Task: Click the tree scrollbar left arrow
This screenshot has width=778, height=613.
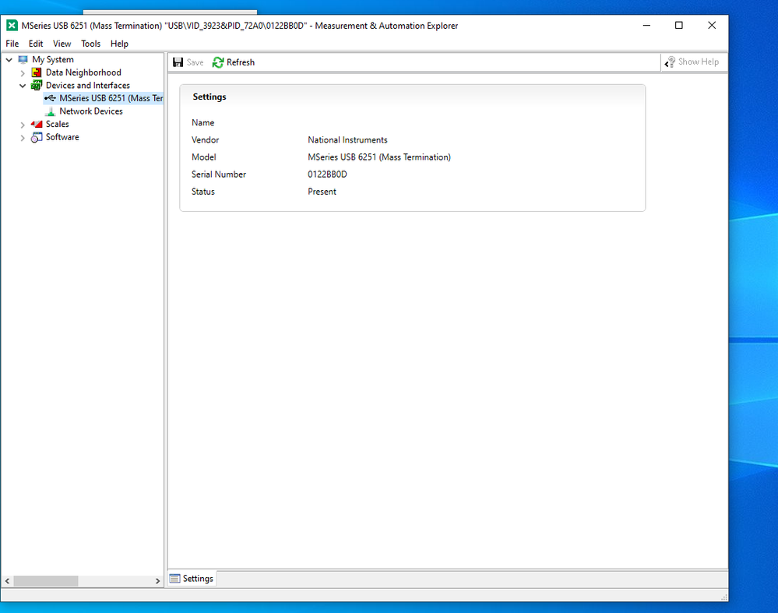Action: click(x=8, y=580)
